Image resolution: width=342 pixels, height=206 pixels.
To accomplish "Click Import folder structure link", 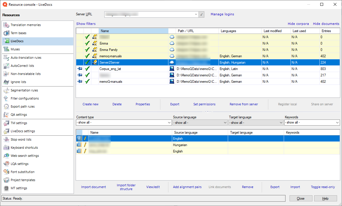I will coord(126,187).
